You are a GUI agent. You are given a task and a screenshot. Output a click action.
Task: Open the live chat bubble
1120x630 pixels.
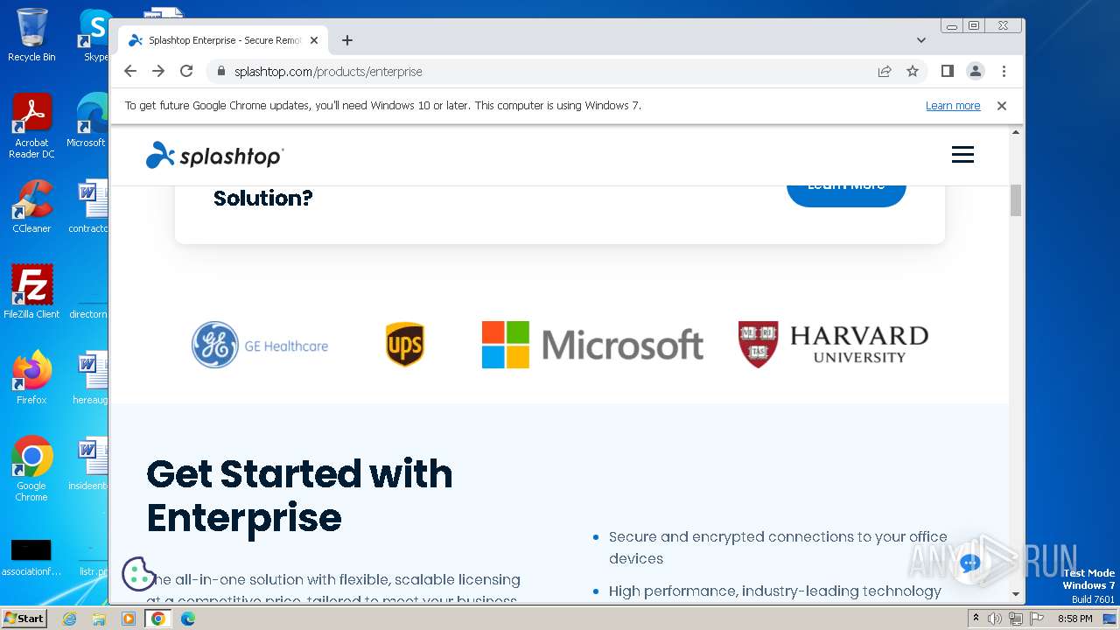point(969,563)
